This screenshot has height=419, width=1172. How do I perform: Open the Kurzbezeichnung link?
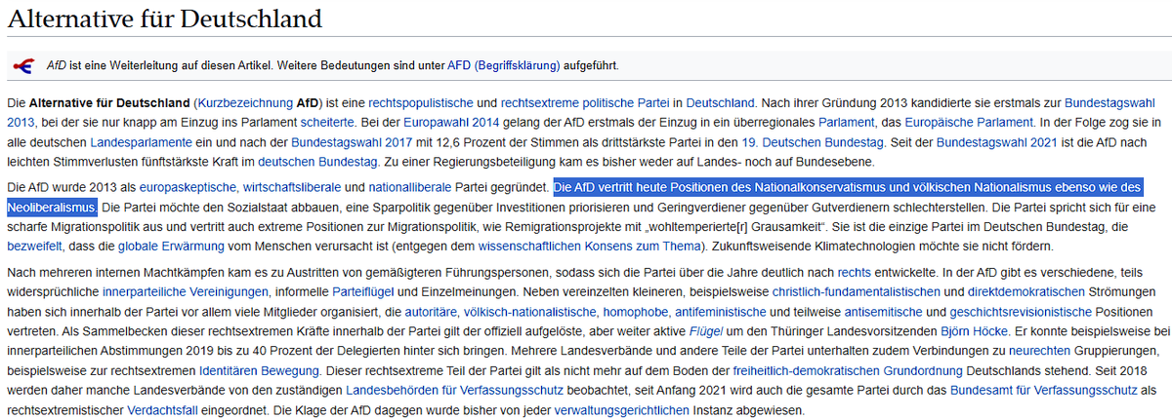245,102
